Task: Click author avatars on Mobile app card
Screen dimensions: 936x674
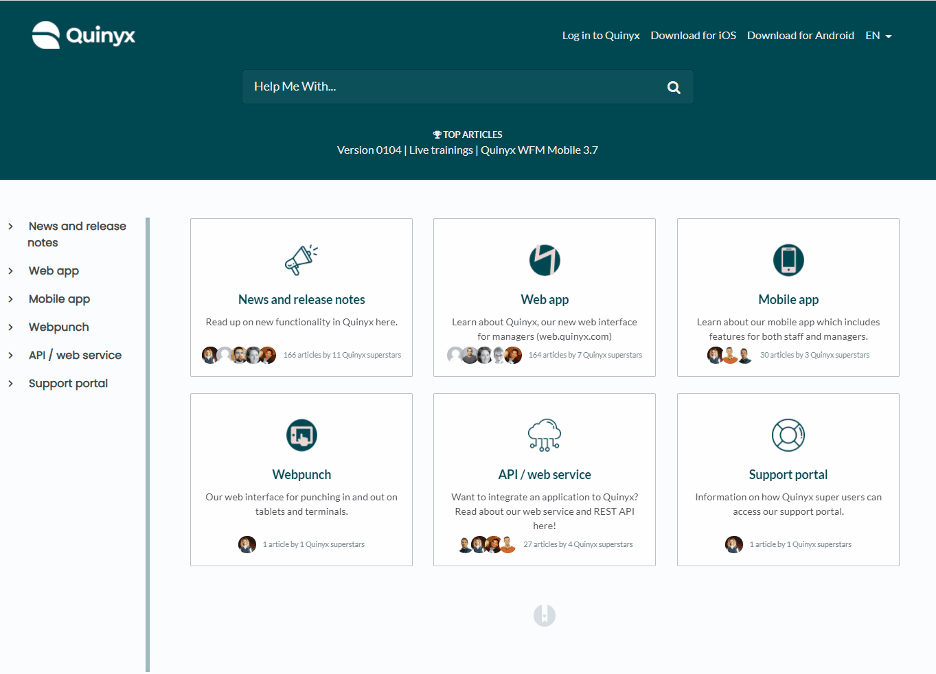Action: pyautogui.click(x=730, y=355)
